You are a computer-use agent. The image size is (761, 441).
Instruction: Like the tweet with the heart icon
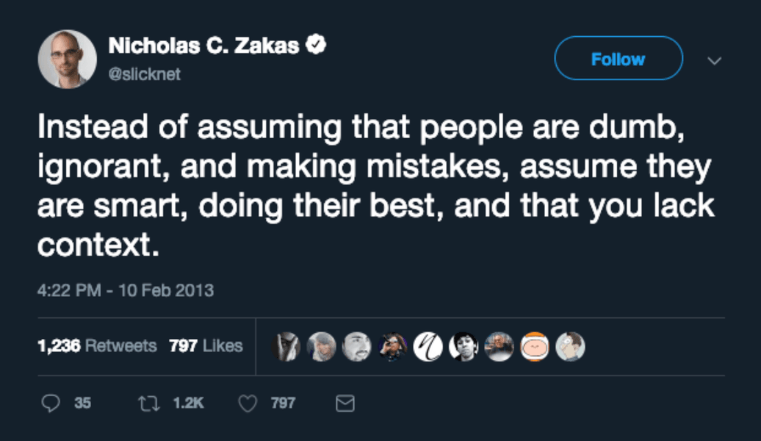coord(248,403)
